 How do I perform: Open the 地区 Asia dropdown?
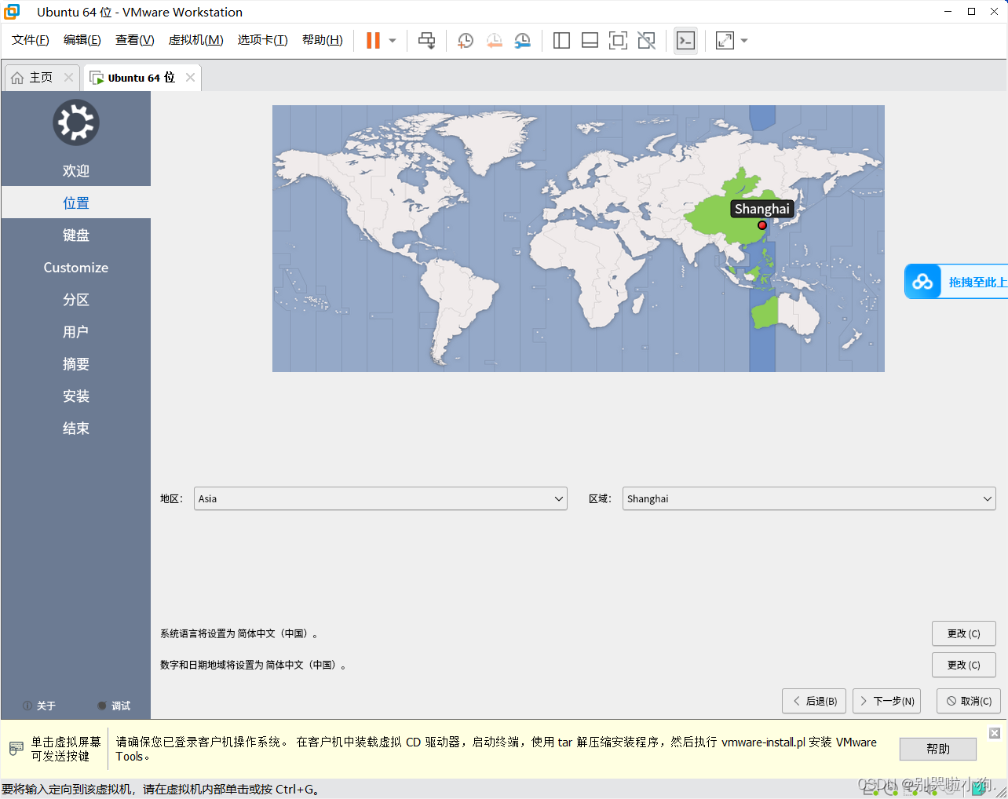pyautogui.click(x=381, y=498)
